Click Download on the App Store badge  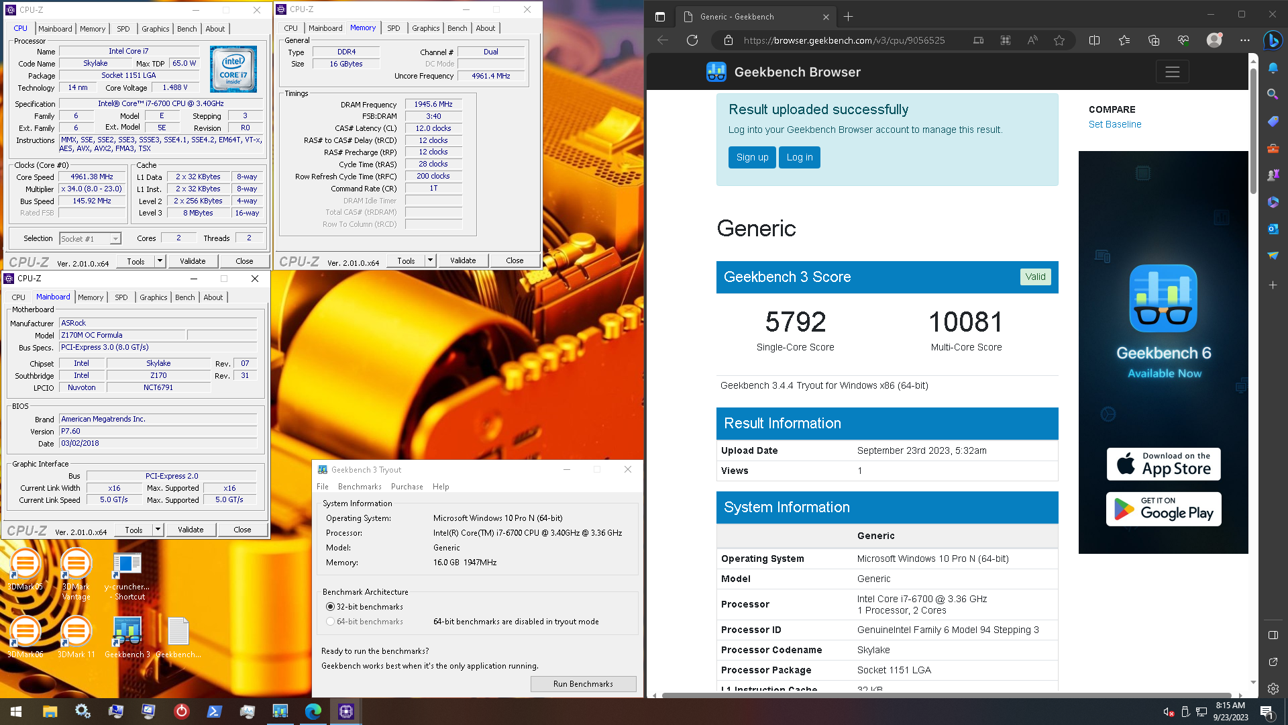click(1163, 464)
